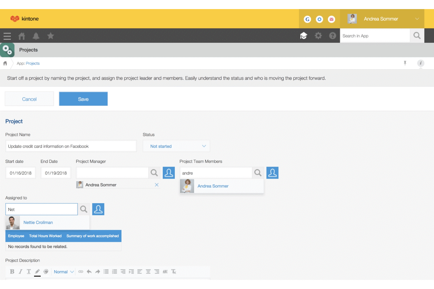434x289 pixels.
Task: Toggle the app info icon
Action: point(421,63)
